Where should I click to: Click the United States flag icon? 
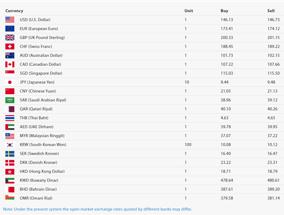pos(10,20)
